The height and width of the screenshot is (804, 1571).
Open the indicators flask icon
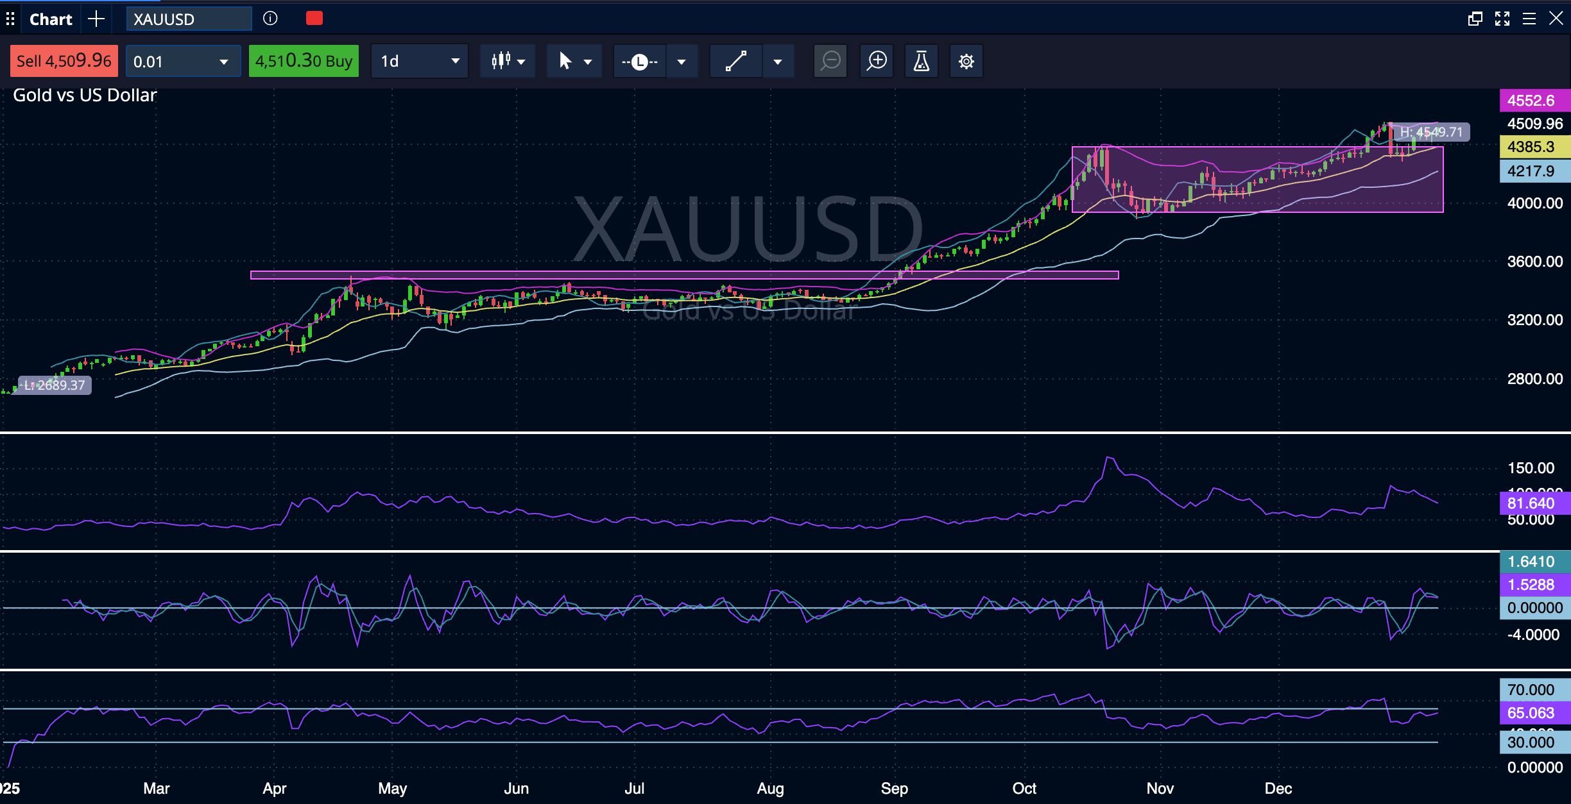click(921, 61)
